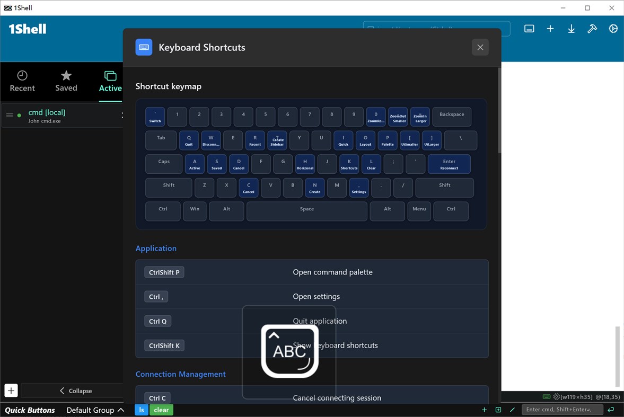Click the I Quick key
Viewport: 624px width, 417px height.
pyautogui.click(x=343, y=140)
